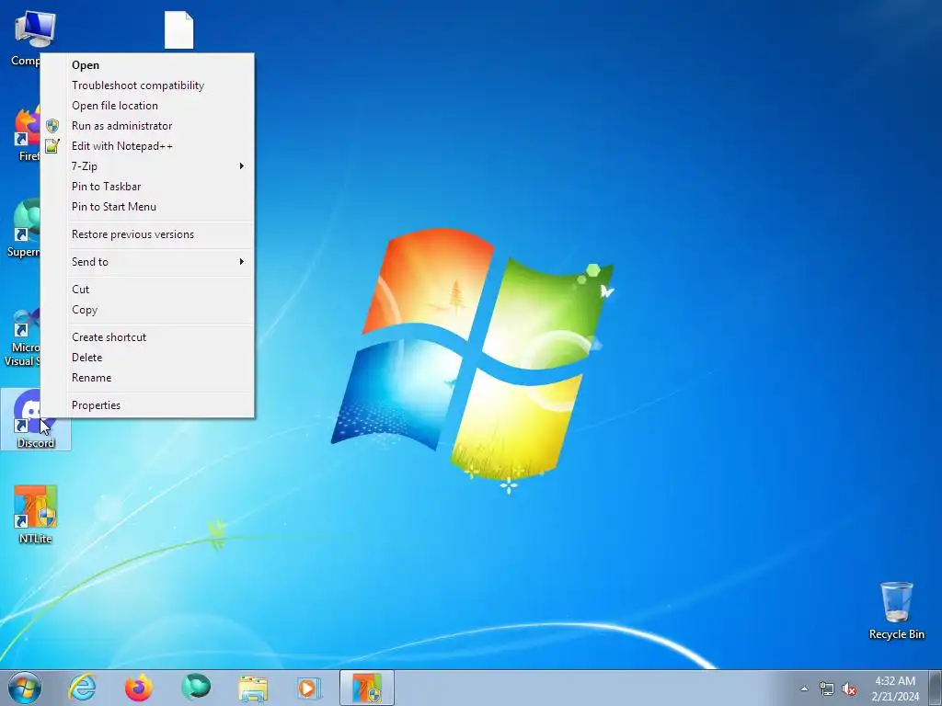942x706 pixels.
Task: Open the Windows Start menu orb
Action: [25, 688]
